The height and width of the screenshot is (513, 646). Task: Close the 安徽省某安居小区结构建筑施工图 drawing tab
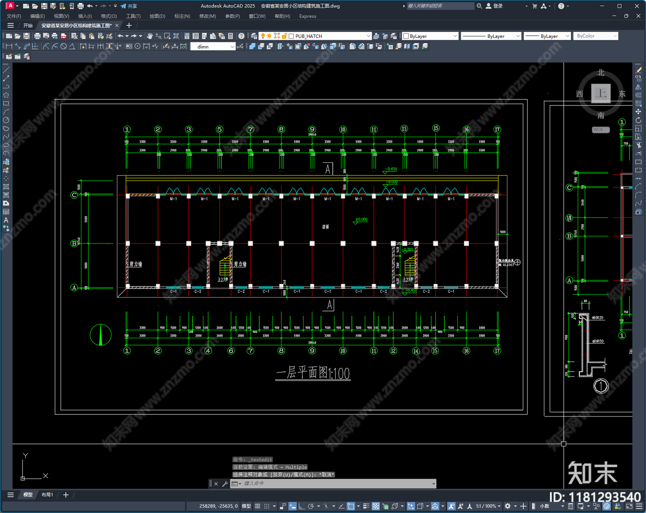point(117,25)
